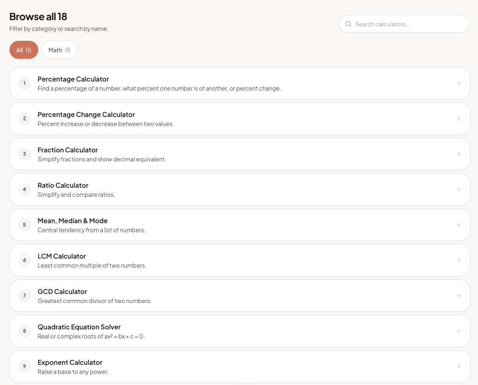The width and height of the screenshot is (478, 385).
Task: Click 'Greatest common divisor of two numbers.' text
Action: (95, 301)
